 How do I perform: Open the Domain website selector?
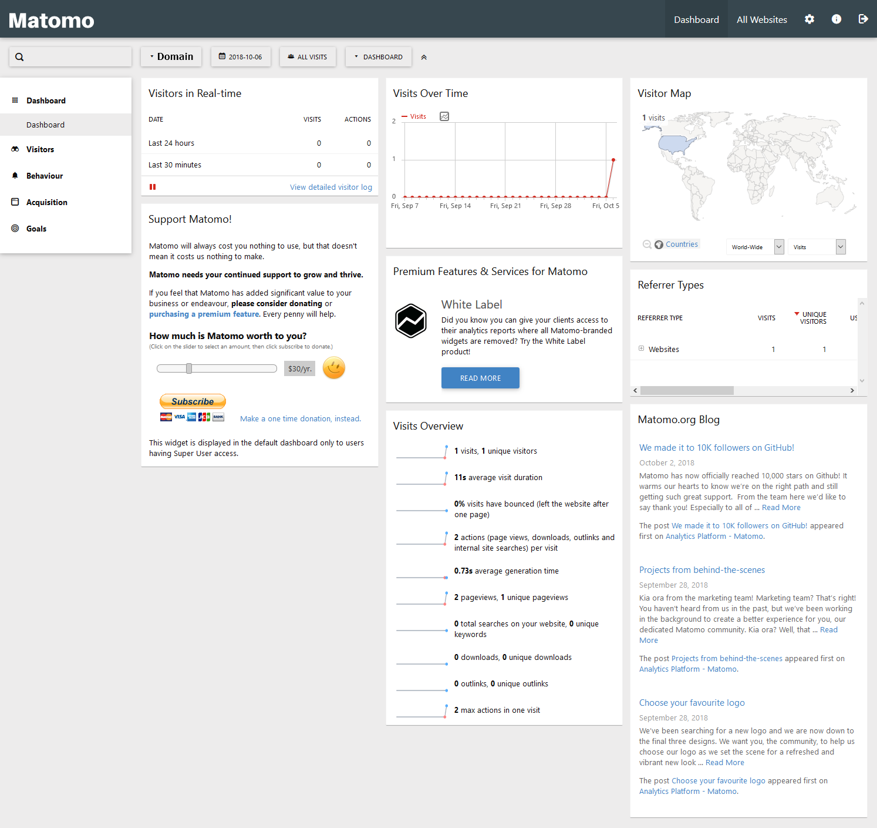coord(171,57)
